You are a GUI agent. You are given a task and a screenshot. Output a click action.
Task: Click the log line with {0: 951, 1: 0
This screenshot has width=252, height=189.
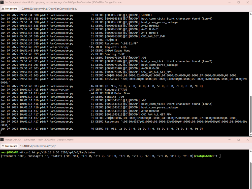[x=102, y=129]
